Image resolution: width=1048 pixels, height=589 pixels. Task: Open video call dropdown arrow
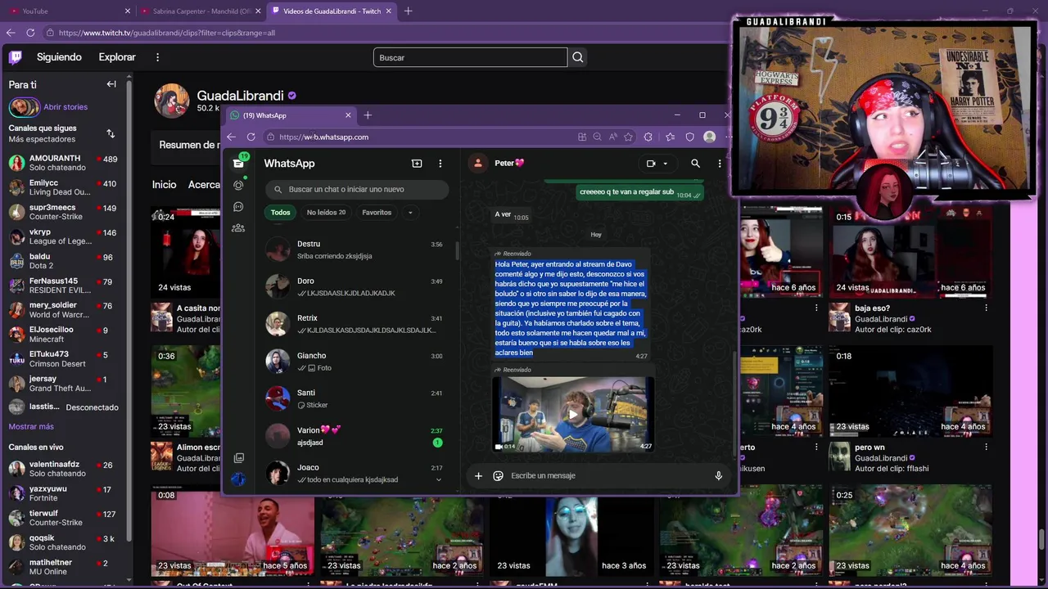click(x=665, y=164)
